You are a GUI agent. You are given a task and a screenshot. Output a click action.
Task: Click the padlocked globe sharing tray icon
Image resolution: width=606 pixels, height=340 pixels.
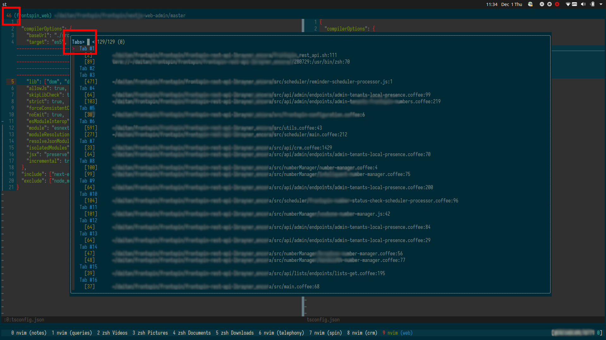[530, 4]
